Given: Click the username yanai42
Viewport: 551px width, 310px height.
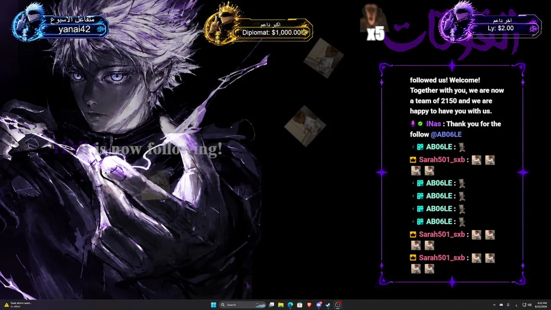Looking at the screenshot, I should point(74,29).
